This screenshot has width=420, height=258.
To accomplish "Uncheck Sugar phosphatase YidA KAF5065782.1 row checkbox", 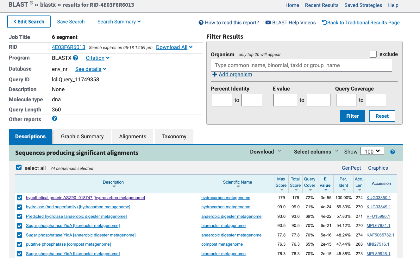I will pyautogui.click(x=20, y=235).
